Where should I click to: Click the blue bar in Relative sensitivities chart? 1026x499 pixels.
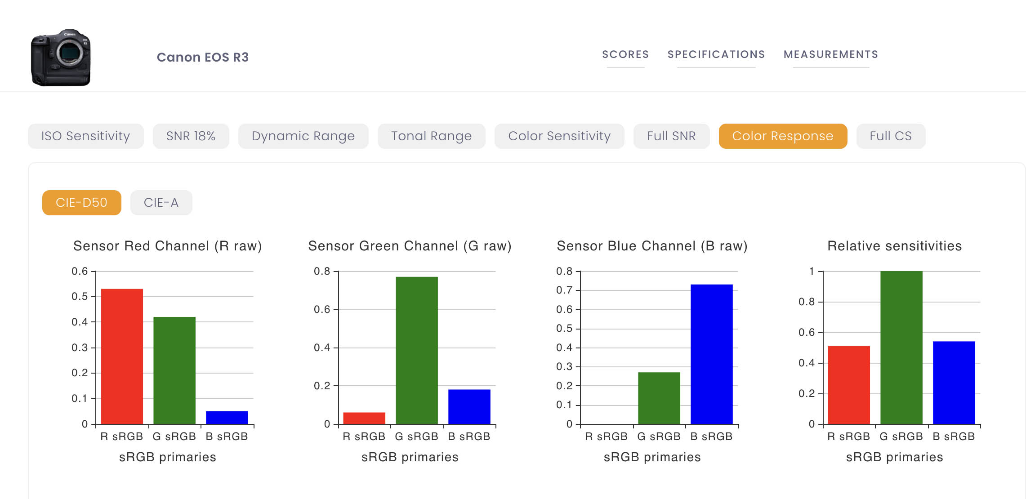(x=954, y=383)
